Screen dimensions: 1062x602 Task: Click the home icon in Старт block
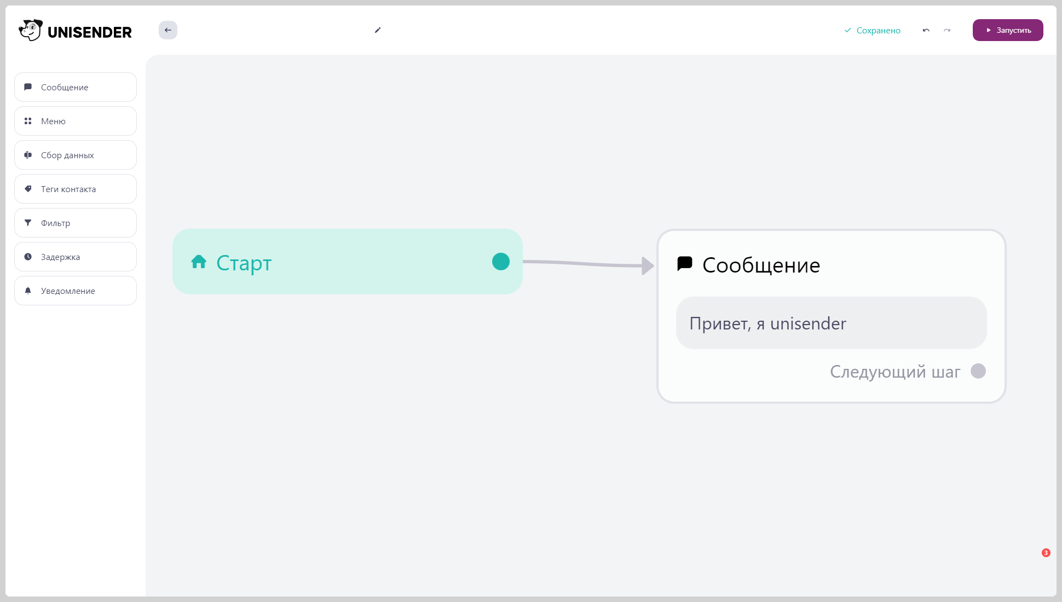[x=199, y=262]
